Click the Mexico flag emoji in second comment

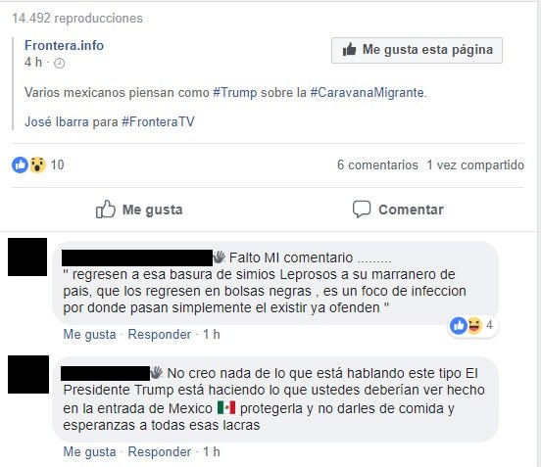point(226,407)
